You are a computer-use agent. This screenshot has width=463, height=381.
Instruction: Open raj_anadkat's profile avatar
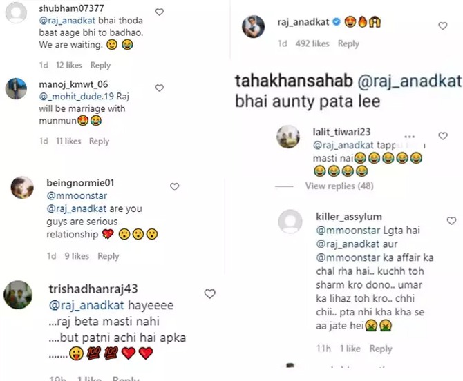(254, 26)
